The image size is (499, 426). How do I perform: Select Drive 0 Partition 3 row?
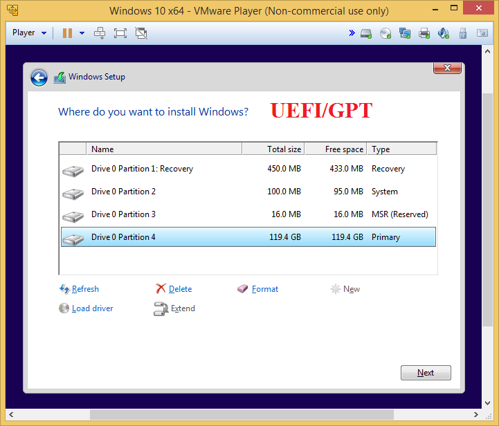[248, 214]
